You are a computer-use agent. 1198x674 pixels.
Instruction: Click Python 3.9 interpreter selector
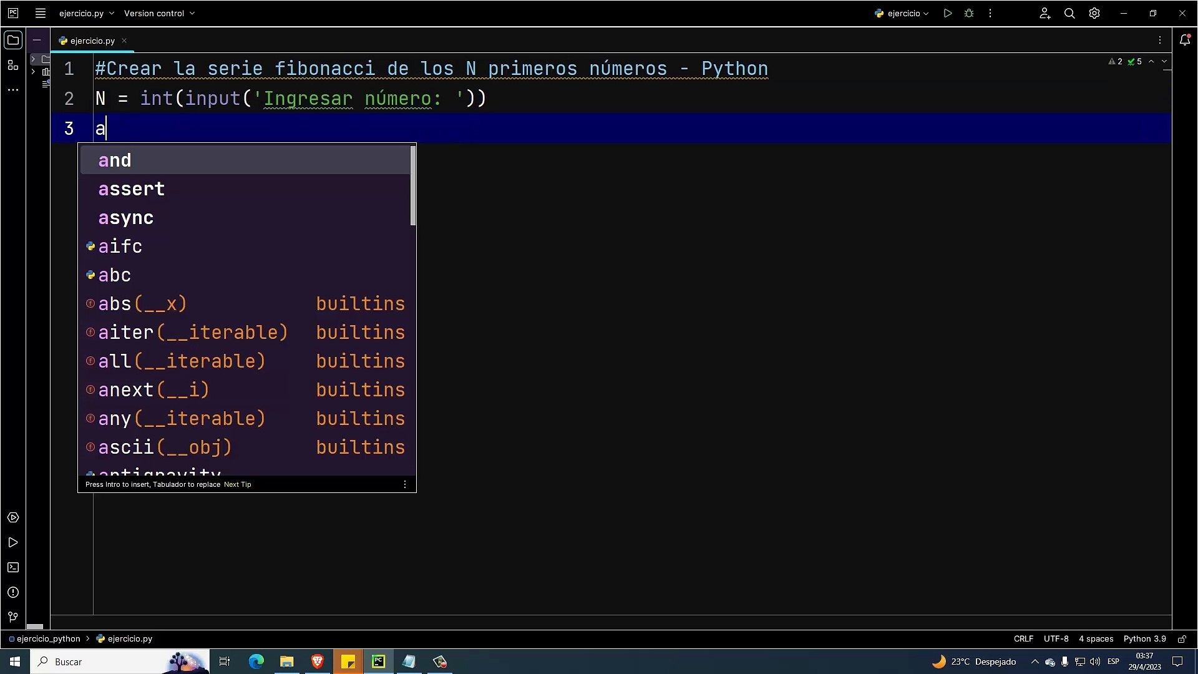pos(1144,638)
